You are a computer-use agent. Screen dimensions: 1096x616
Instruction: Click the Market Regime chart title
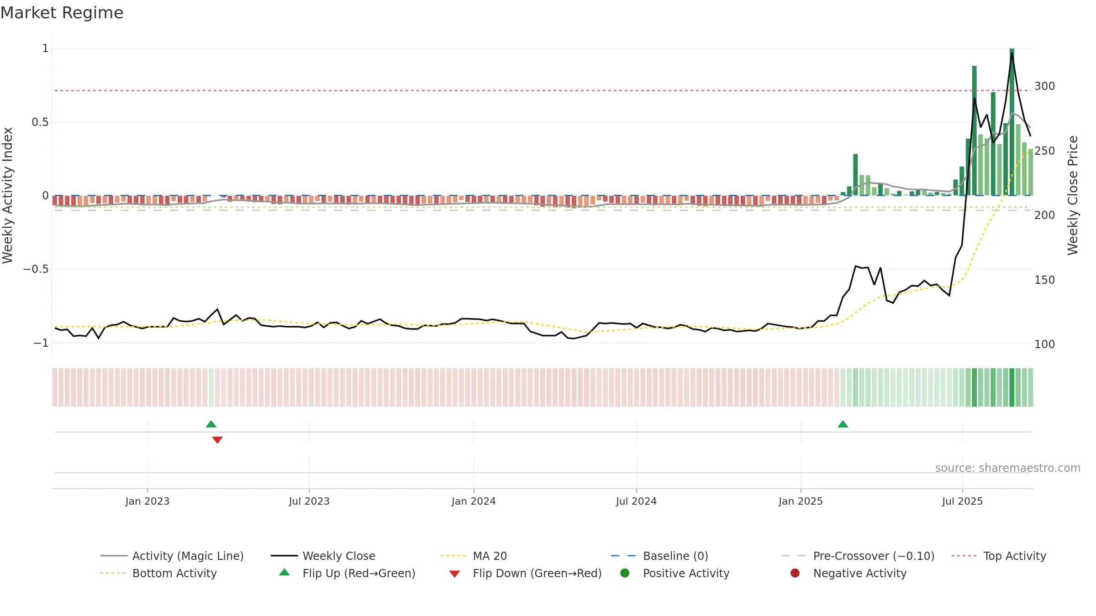(x=62, y=13)
